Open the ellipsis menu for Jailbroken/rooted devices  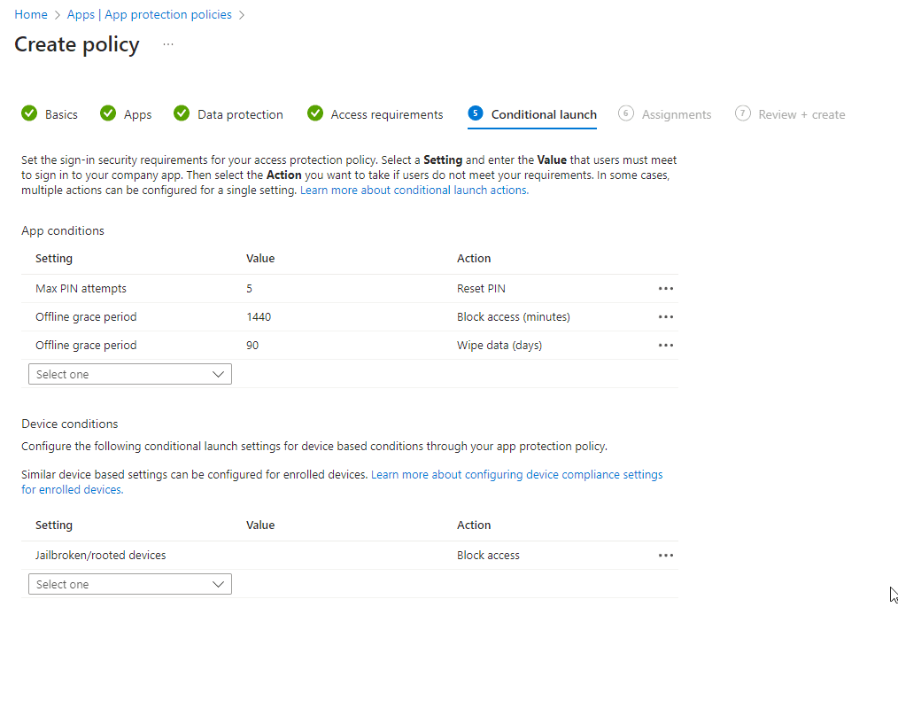(665, 555)
